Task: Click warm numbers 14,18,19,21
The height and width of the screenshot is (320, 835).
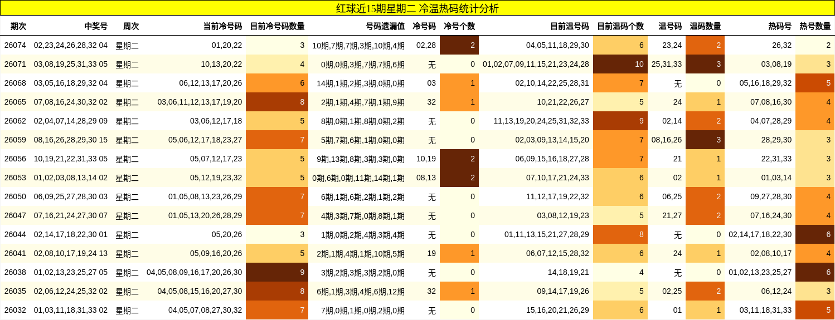Action: (x=568, y=272)
